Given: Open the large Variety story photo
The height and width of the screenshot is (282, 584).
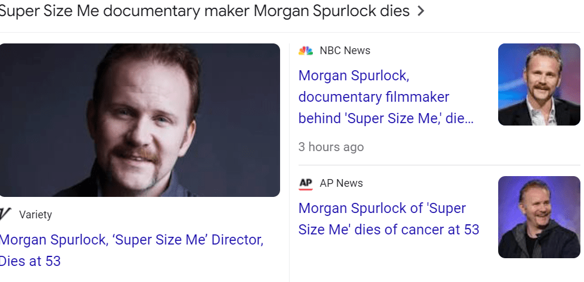Looking at the screenshot, I should [x=140, y=120].
